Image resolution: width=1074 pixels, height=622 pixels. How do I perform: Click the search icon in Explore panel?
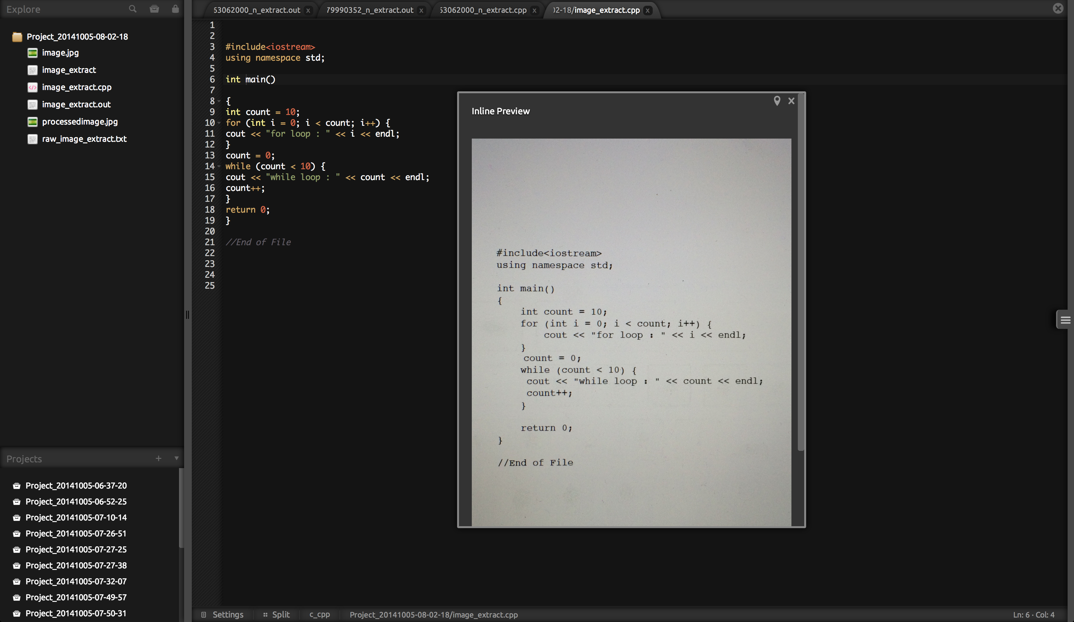(133, 9)
